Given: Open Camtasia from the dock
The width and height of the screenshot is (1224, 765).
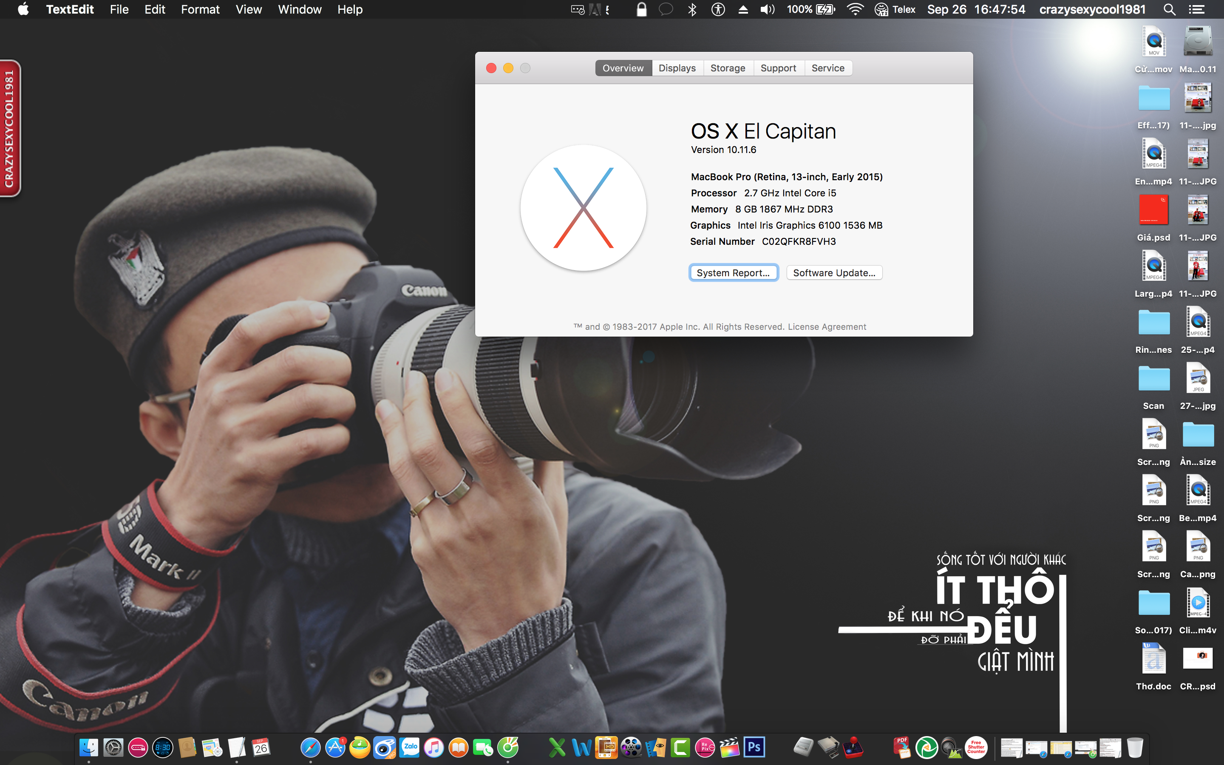Looking at the screenshot, I should 680,747.
